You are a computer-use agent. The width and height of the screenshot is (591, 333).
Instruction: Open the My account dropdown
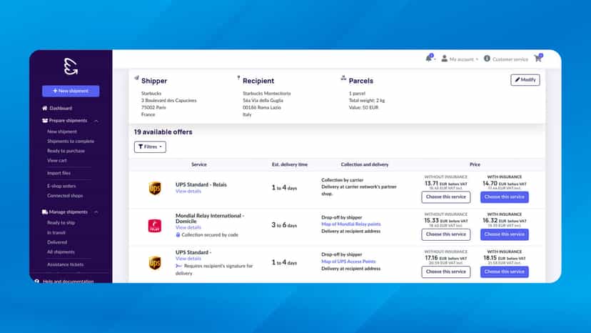(x=460, y=59)
